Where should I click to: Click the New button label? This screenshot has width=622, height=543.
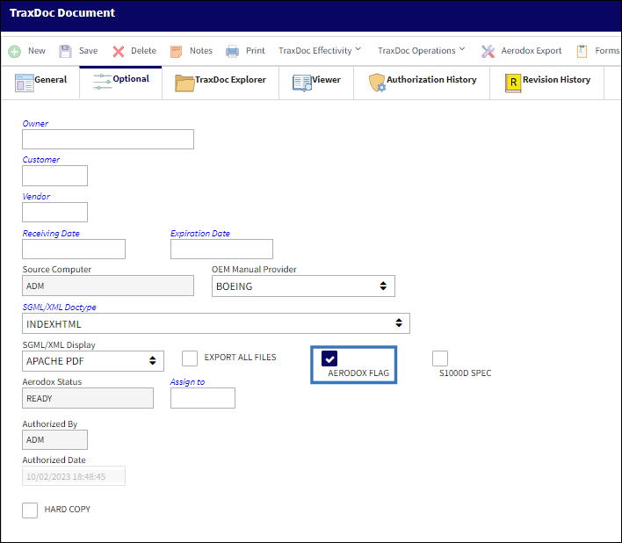37,51
